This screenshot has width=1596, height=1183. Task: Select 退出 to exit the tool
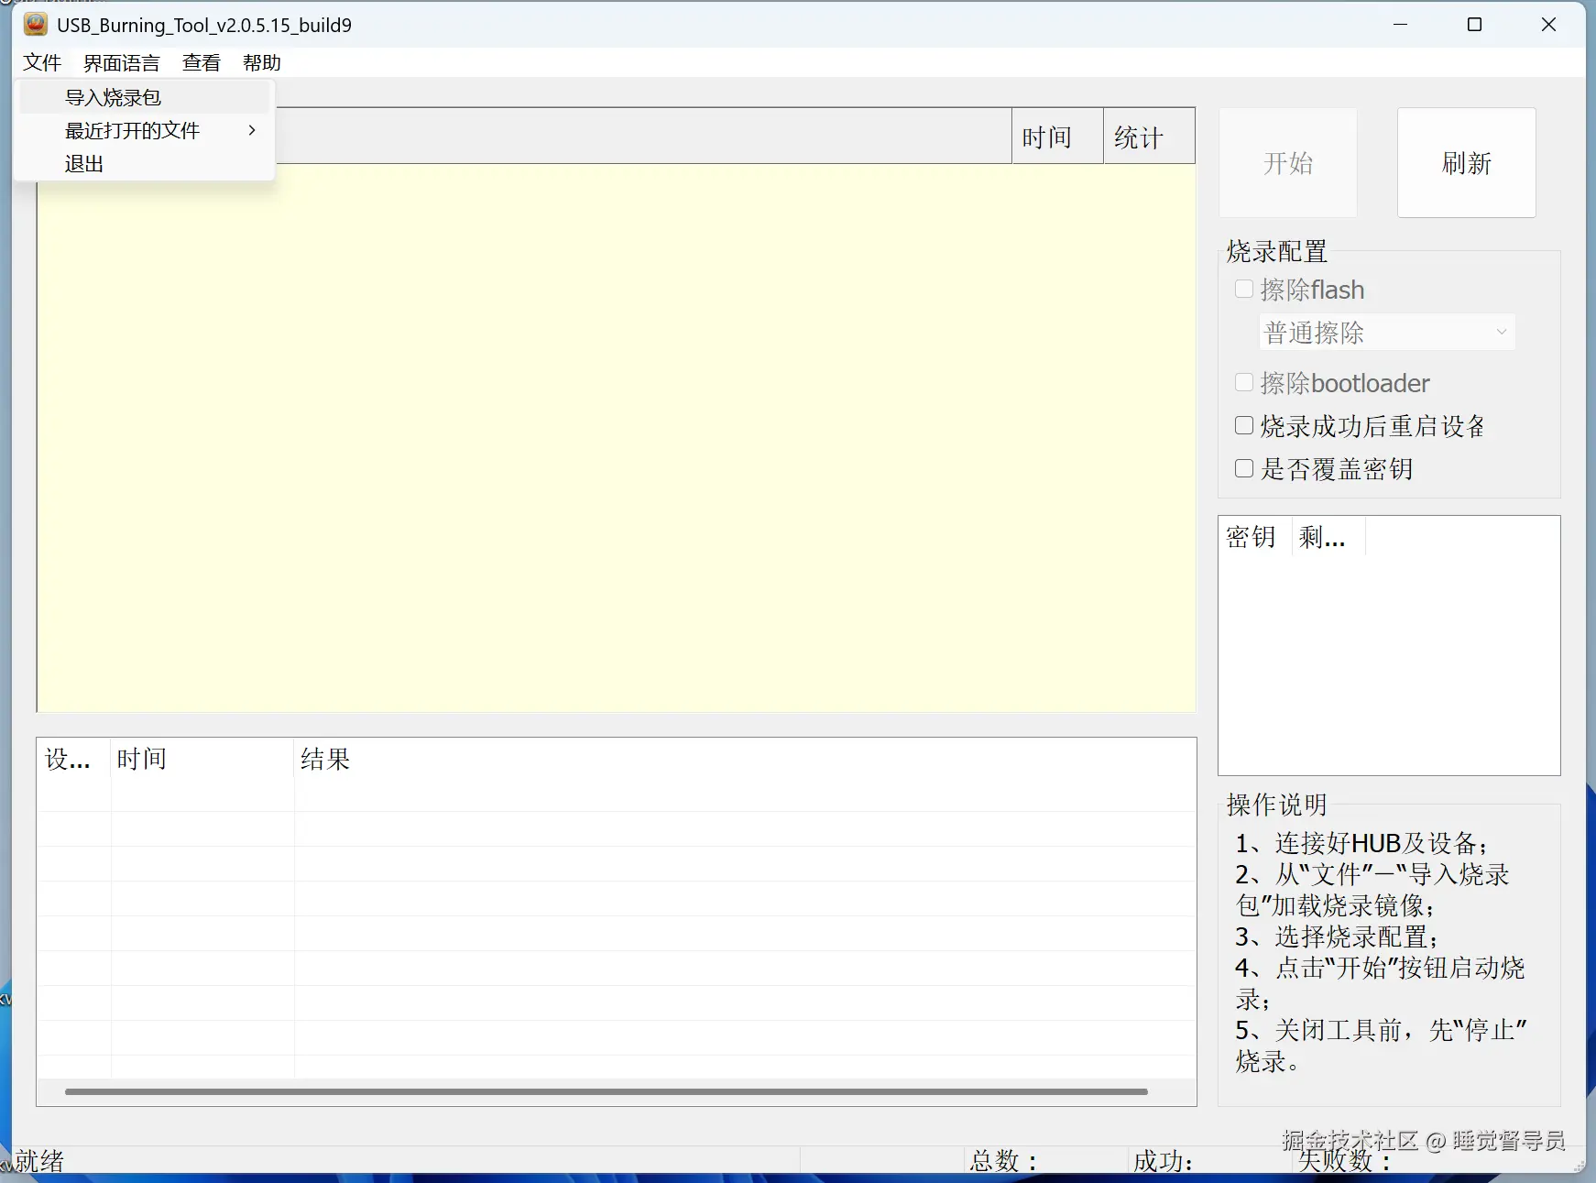click(x=145, y=163)
